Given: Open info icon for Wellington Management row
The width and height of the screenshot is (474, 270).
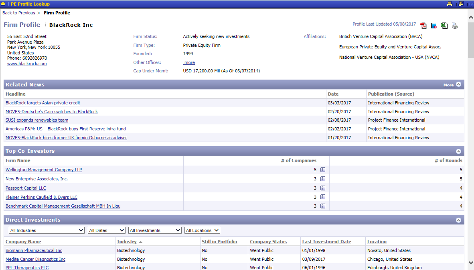Looking at the screenshot, I should point(323,170).
